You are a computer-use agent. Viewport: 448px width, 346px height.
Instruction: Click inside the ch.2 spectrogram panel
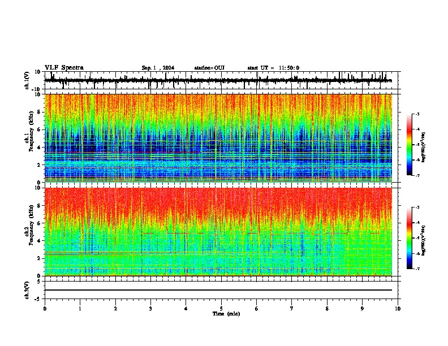pyautogui.click(x=218, y=232)
